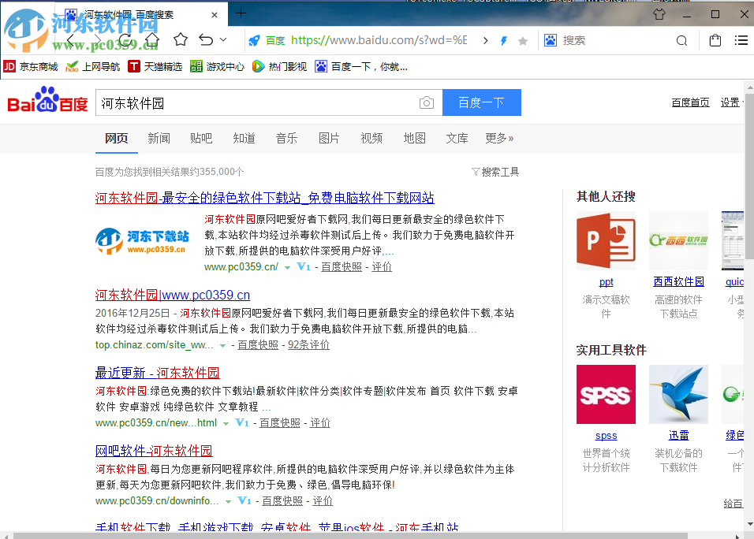Switch to the 图片 search tab
Image resolution: width=754 pixels, height=539 pixels.
click(x=329, y=138)
